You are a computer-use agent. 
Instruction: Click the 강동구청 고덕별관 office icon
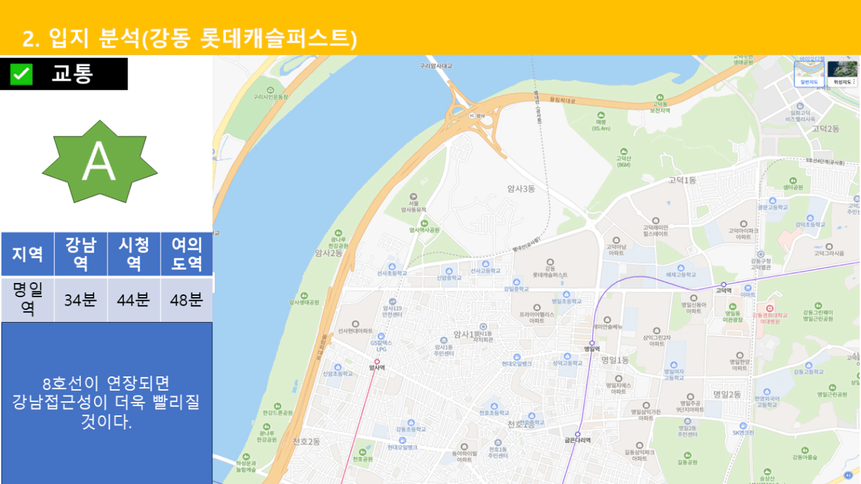tap(760, 254)
